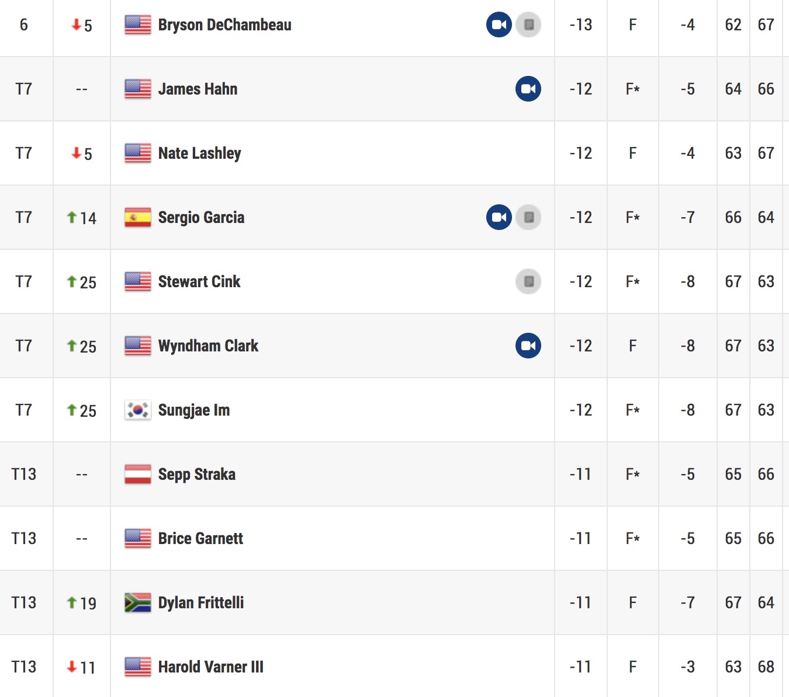
Task: Expand Brice Garnett row details
Action: coord(394,538)
